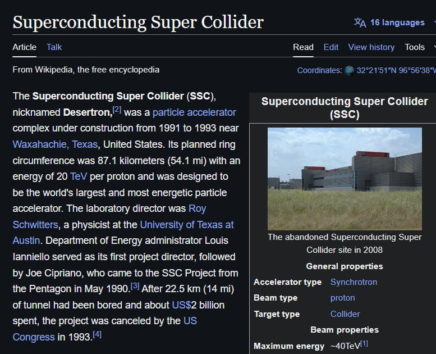Click the language translation icon
The height and width of the screenshot is (354, 436).
360,22
